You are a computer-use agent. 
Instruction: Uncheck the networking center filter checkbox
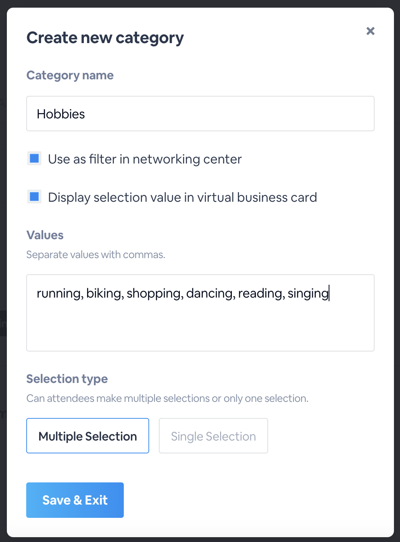(x=34, y=158)
